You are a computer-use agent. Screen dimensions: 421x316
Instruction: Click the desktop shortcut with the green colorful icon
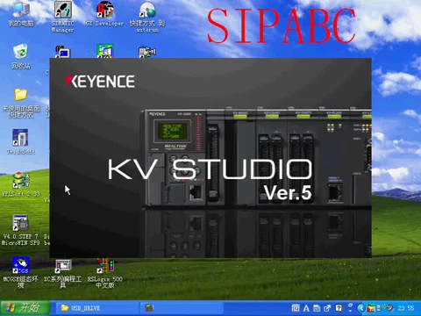point(105,51)
